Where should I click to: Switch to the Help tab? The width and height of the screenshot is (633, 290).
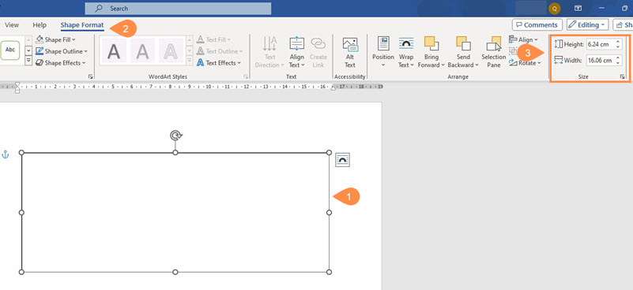[40, 25]
